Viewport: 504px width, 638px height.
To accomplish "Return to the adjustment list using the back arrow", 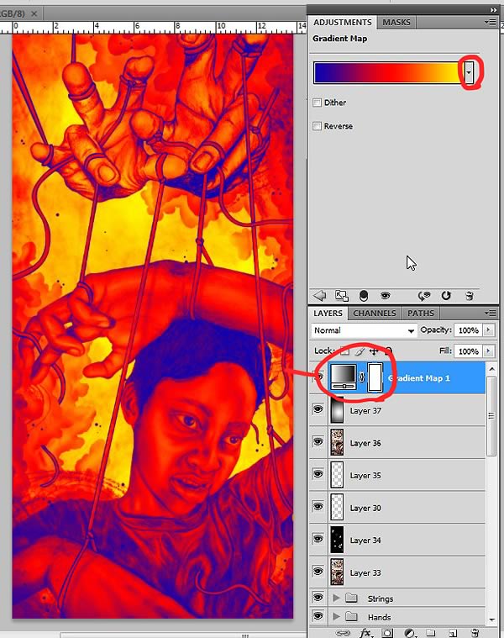I will (x=320, y=295).
